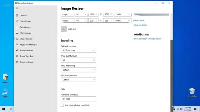200x112 pixels.
Task: Open taskbar search magnifier
Action: (11, 109)
